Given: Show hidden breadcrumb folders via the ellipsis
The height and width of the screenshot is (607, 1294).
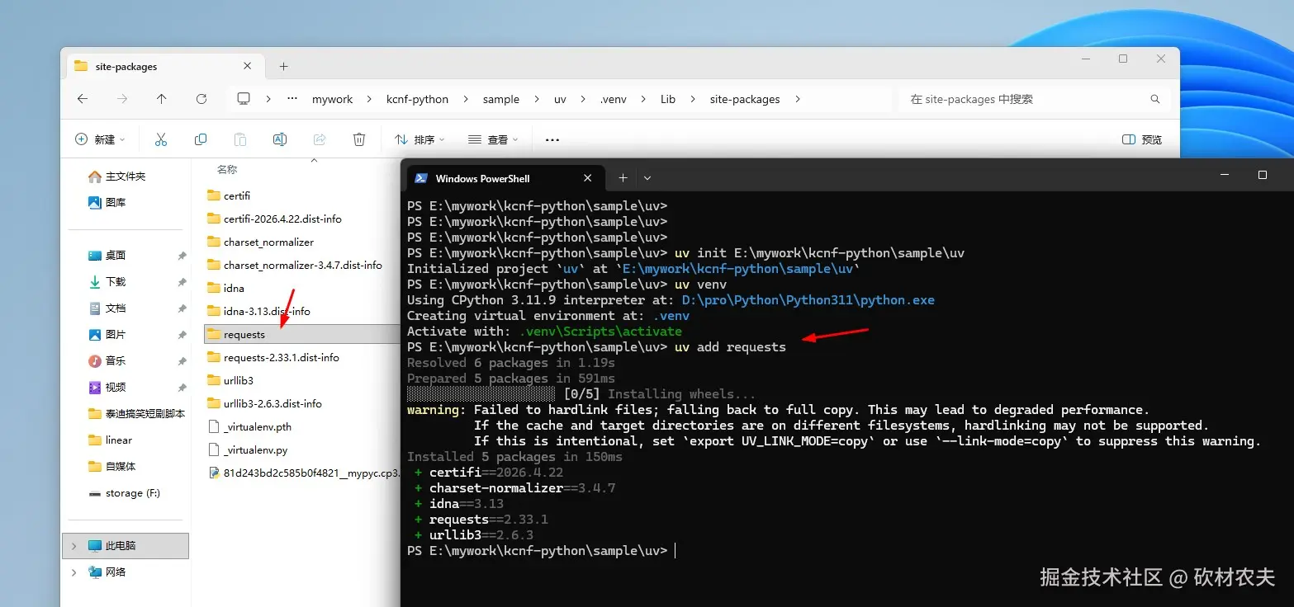Looking at the screenshot, I should click(x=292, y=99).
